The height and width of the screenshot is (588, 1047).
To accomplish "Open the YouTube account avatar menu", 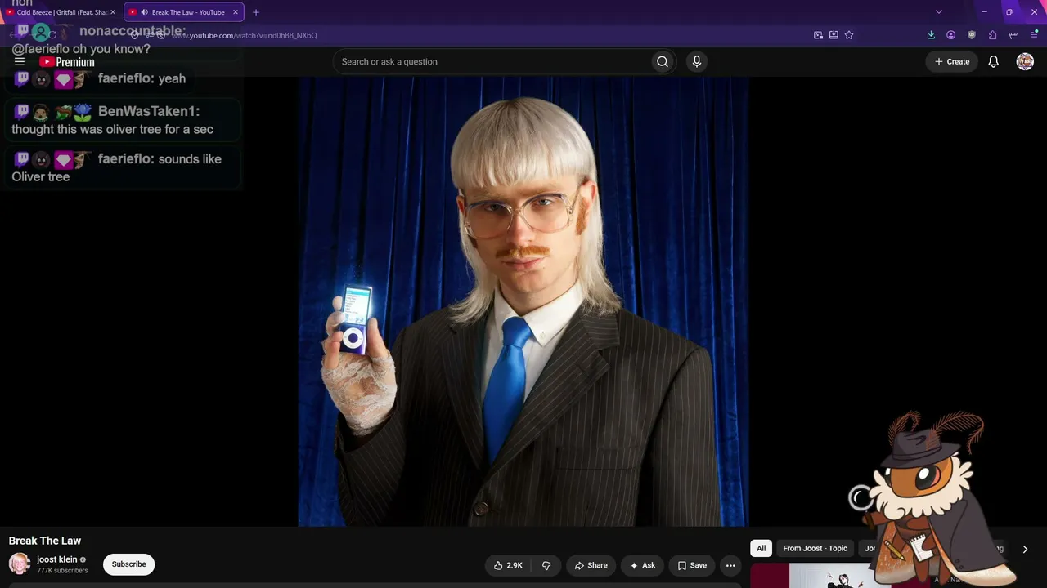I will point(1025,61).
